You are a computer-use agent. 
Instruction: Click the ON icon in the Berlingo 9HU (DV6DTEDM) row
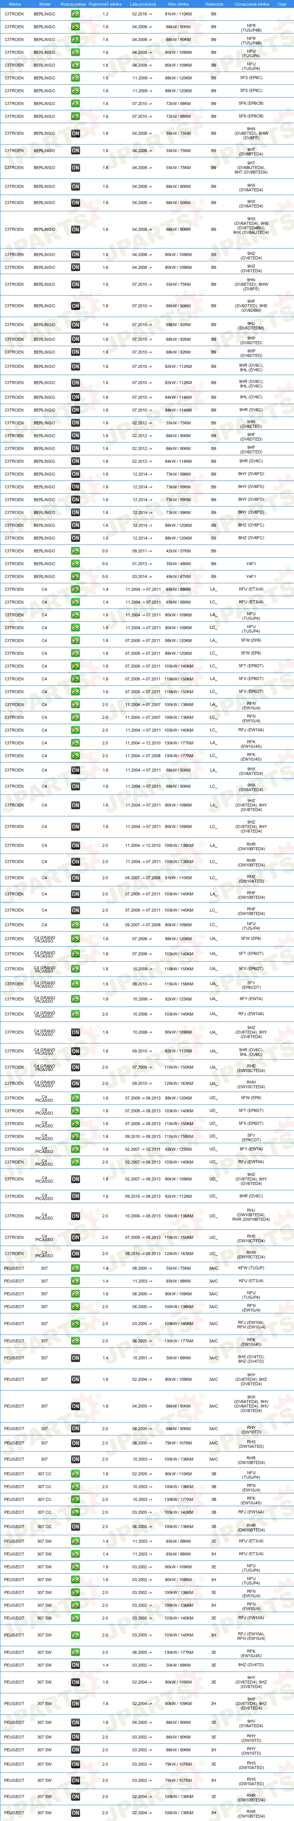click(76, 325)
